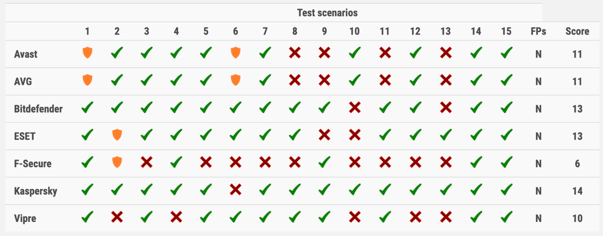Image resolution: width=603 pixels, height=236 pixels.
Task: Click F-Secure's green check in scenario 9
Action: [324, 162]
